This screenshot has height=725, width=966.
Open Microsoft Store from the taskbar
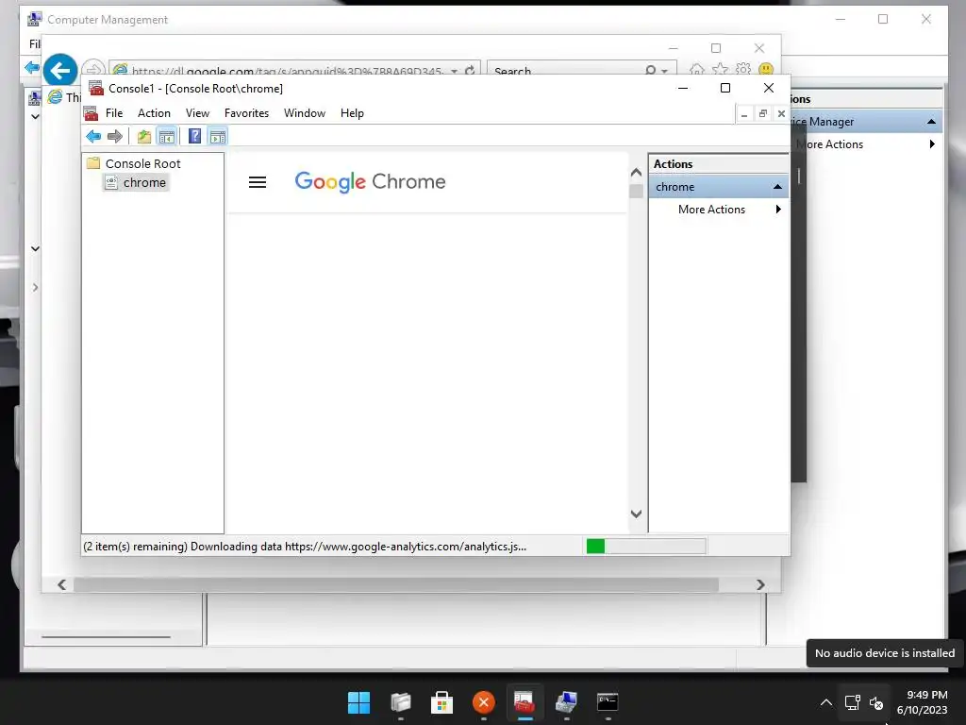[x=441, y=702]
